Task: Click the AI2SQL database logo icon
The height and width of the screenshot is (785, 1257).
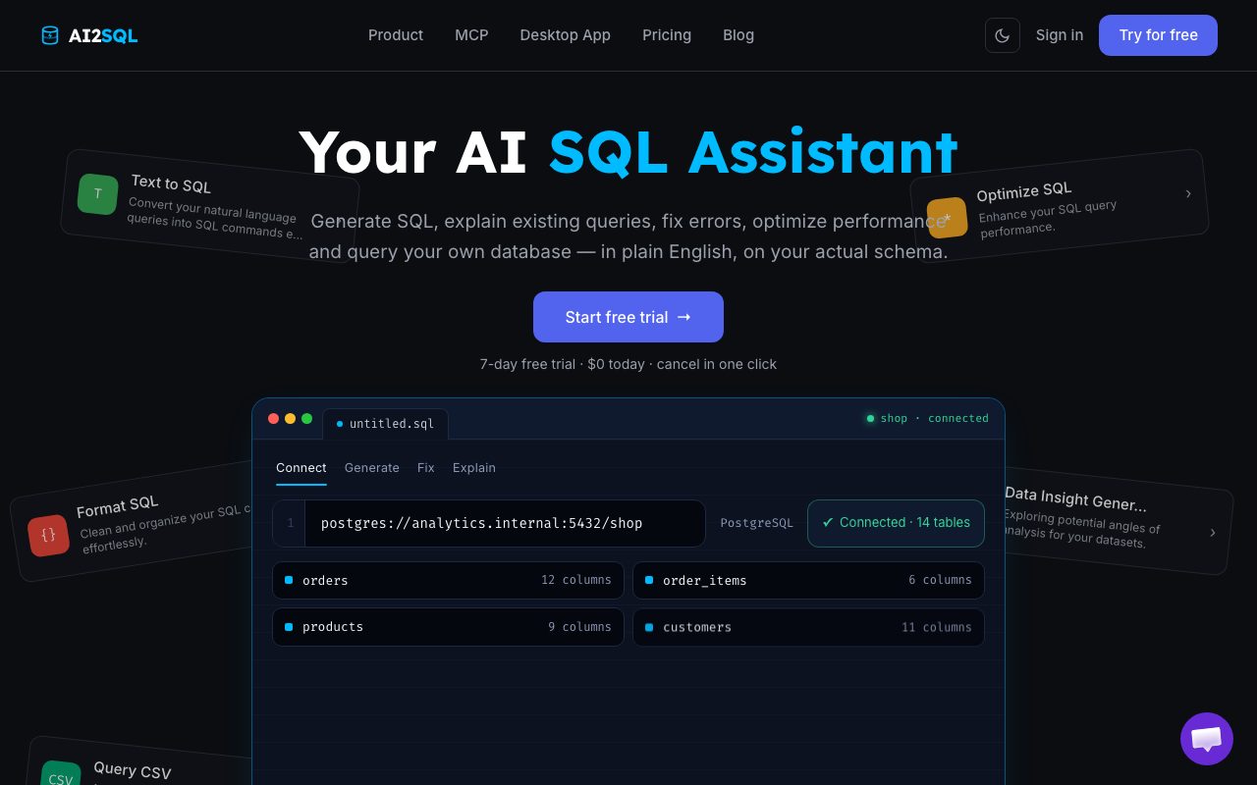Action: click(50, 35)
